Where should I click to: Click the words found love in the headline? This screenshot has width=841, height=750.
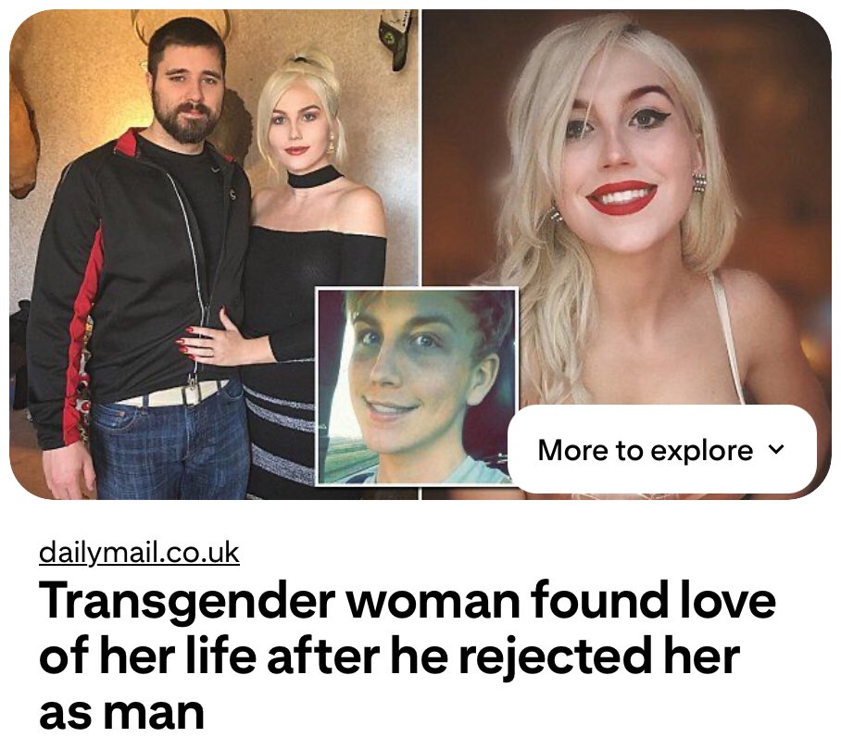(654, 599)
